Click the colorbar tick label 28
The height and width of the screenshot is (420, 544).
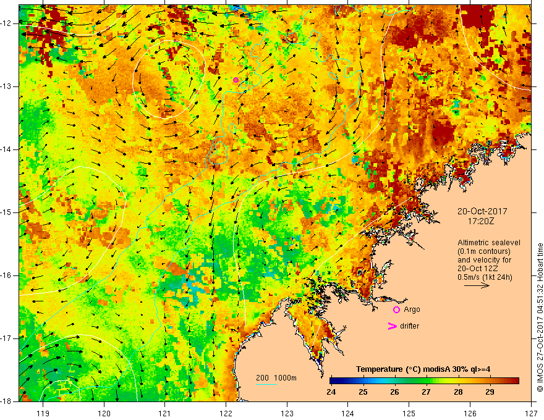click(458, 392)
